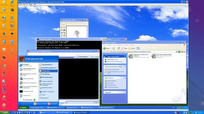This screenshot has height=114, width=204.
Task: Open the Action menu in Virtual PC
Action: pos(20,4)
